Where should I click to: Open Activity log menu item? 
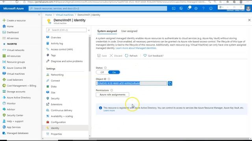(x=54, y=43)
